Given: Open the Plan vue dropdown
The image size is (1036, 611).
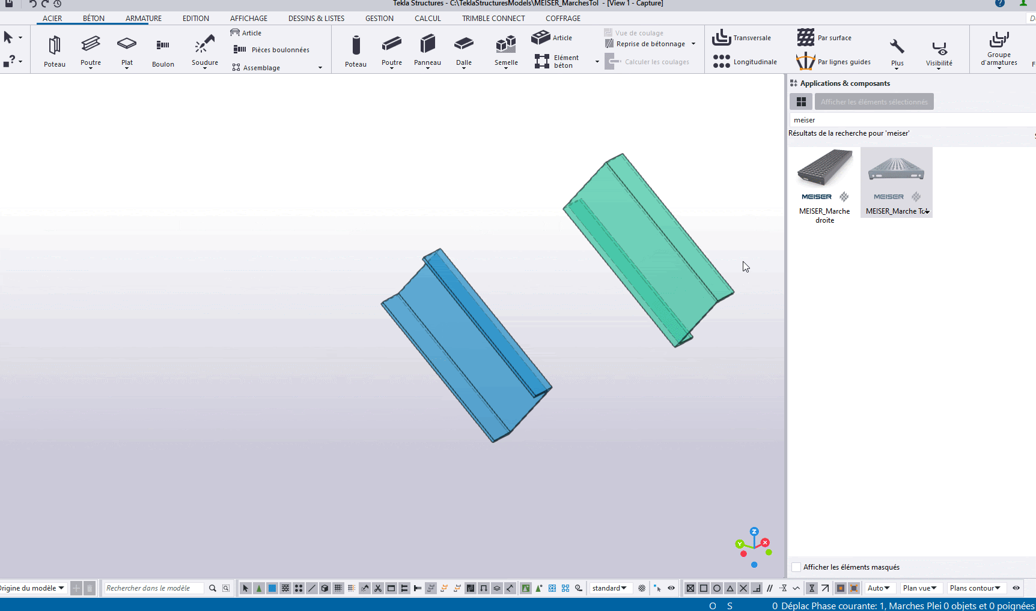Looking at the screenshot, I should 919,588.
